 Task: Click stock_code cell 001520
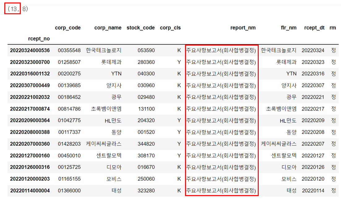pos(146,133)
